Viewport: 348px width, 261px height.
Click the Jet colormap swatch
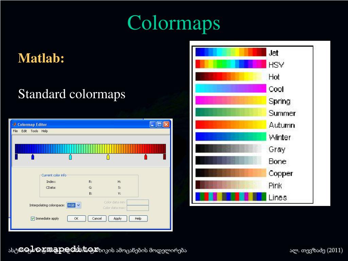click(x=231, y=52)
